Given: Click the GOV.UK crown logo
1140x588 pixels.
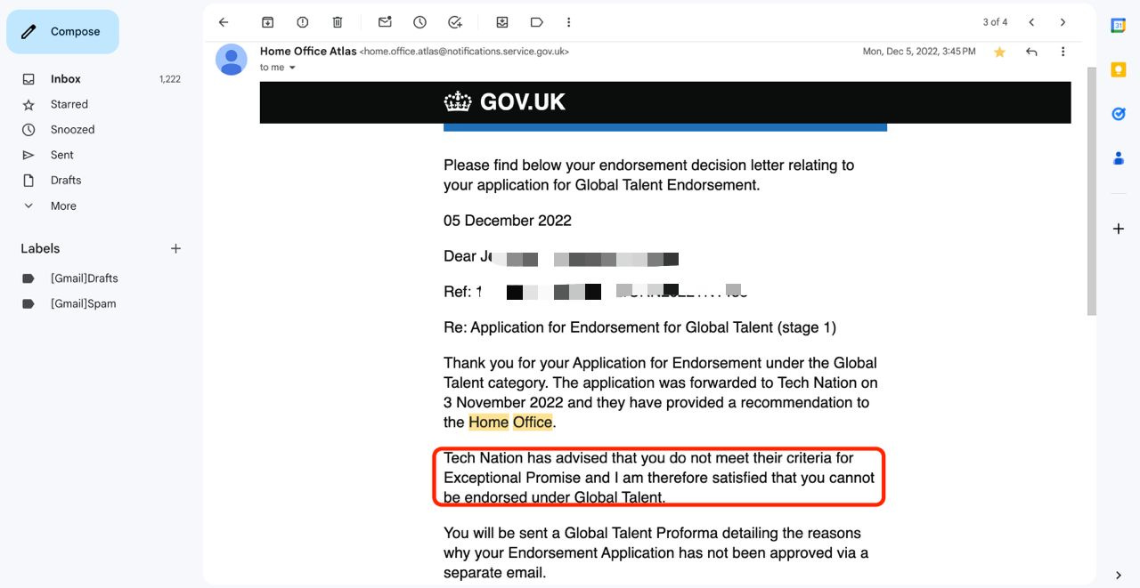Looking at the screenshot, I should (458, 101).
